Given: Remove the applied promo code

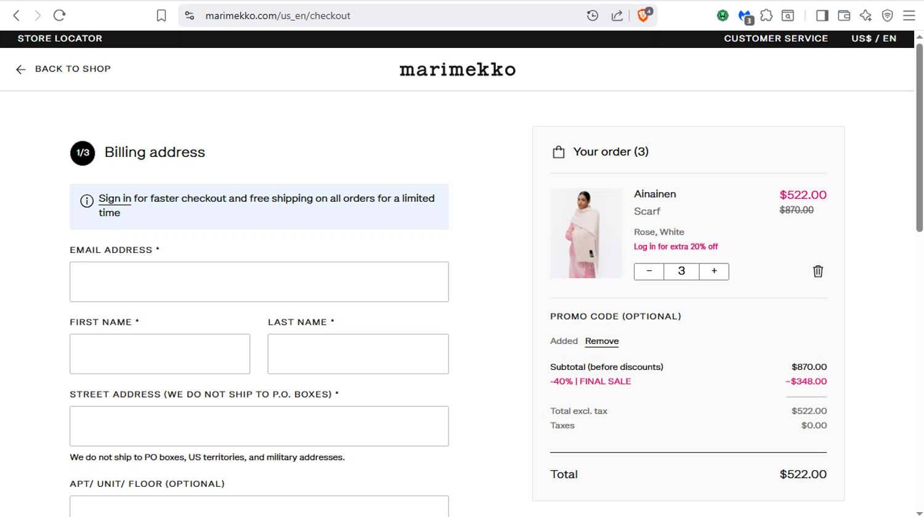Looking at the screenshot, I should [x=602, y=341].
